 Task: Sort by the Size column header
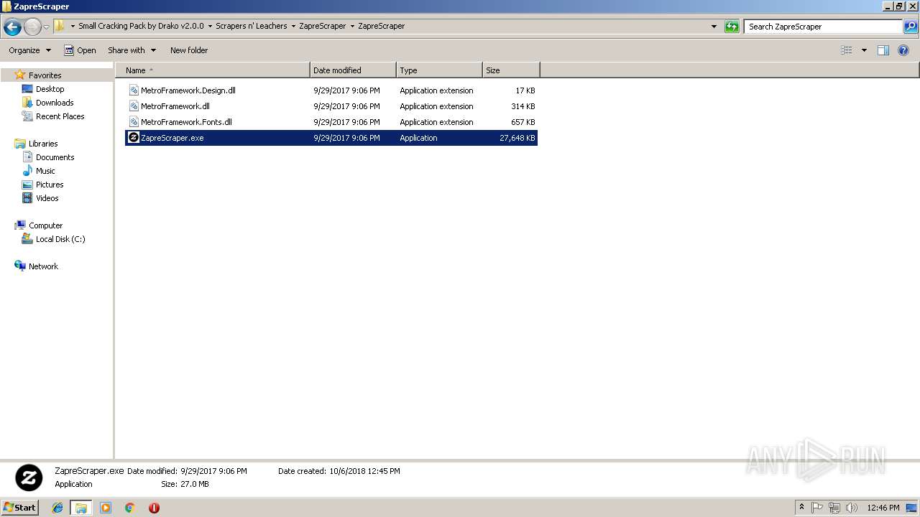click(x=511, y=70)
